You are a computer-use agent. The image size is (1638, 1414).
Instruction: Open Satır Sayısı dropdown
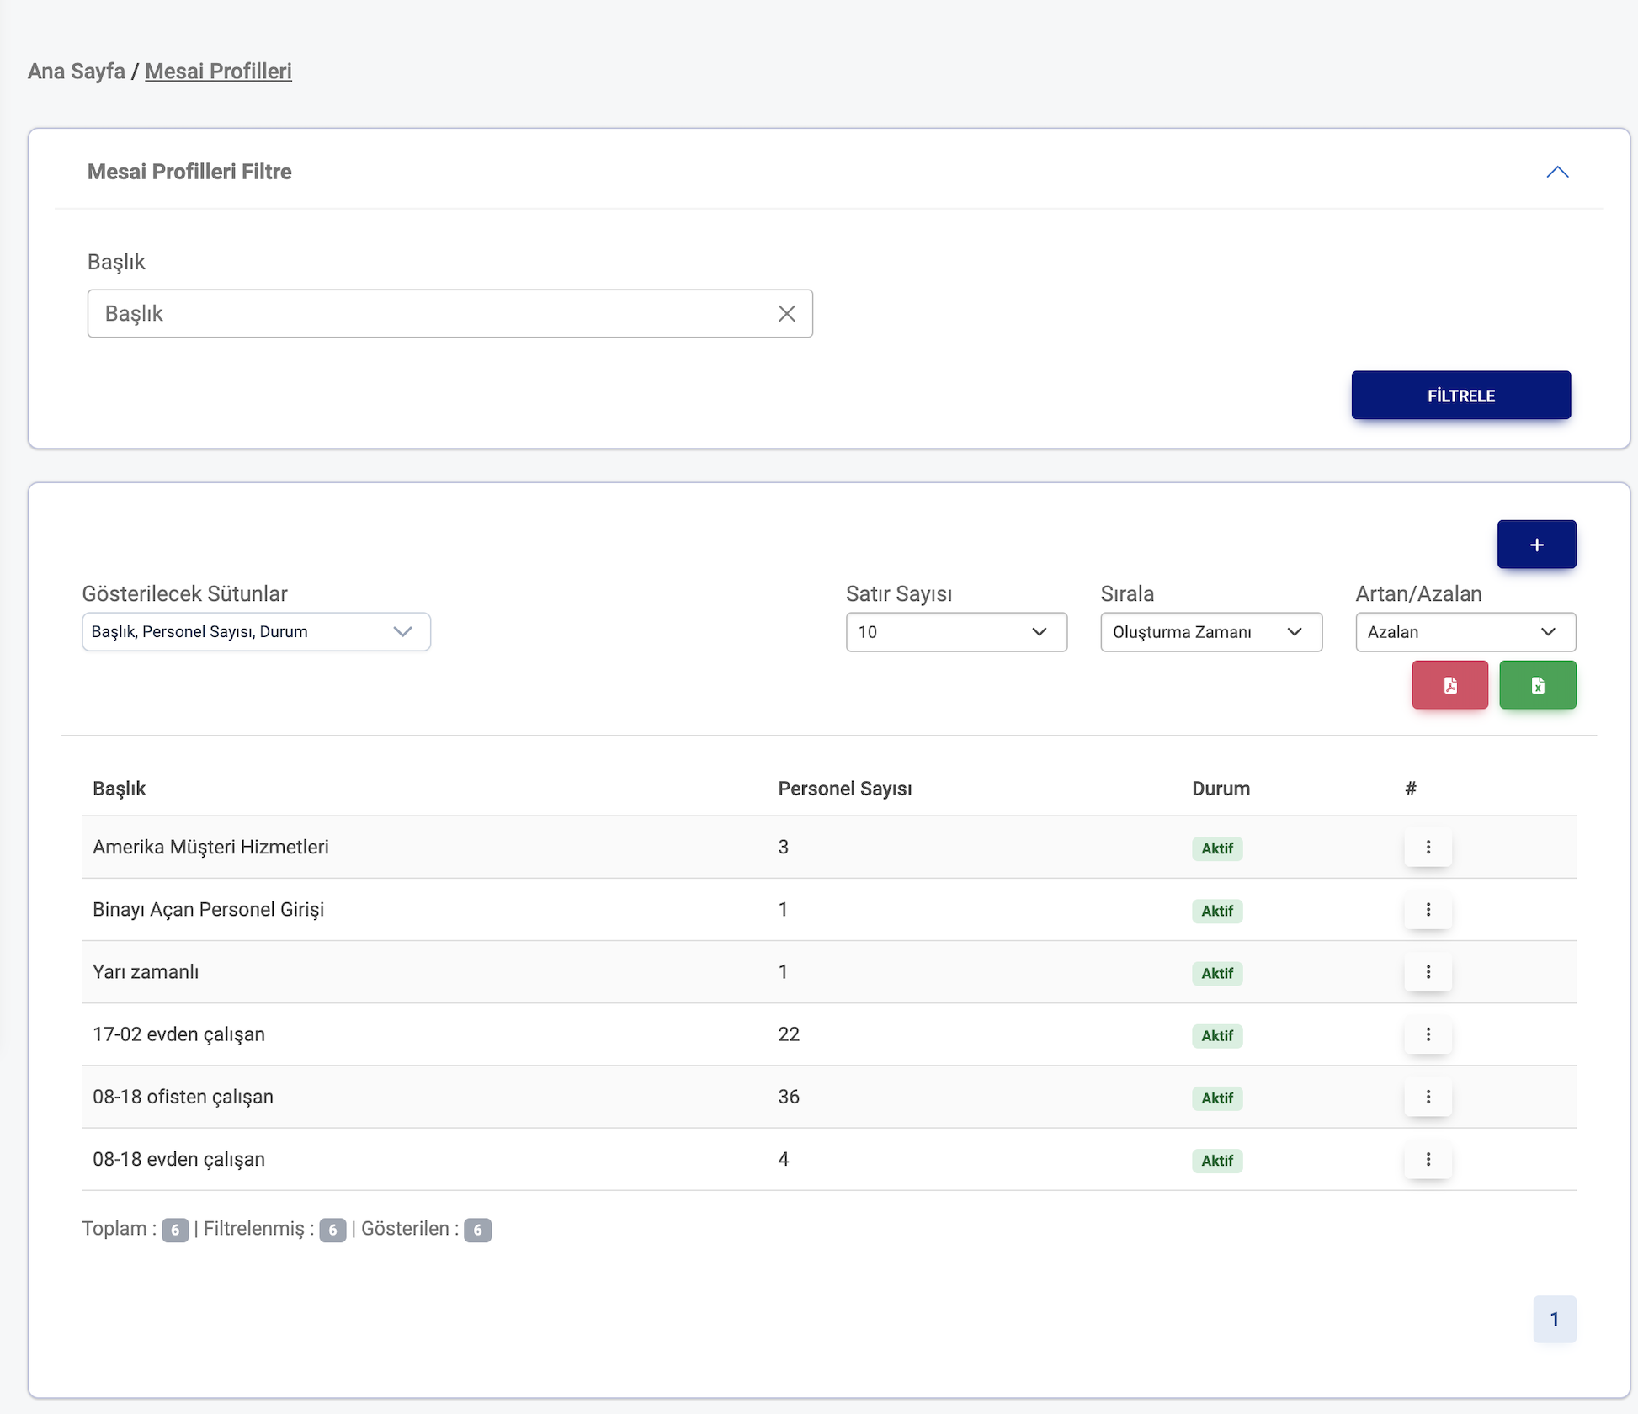pyautogui.click(x=956, y=632)
